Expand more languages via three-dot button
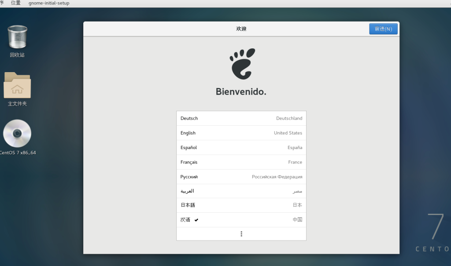 tap(241, 234)
